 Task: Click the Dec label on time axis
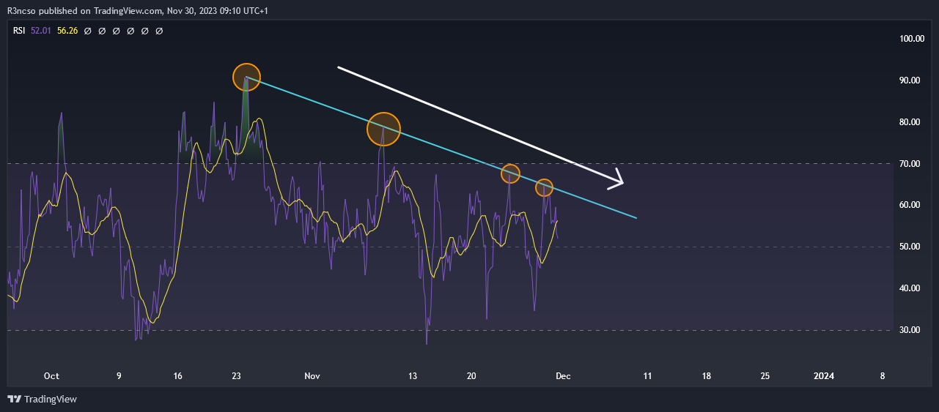click(x=563, y=376)
